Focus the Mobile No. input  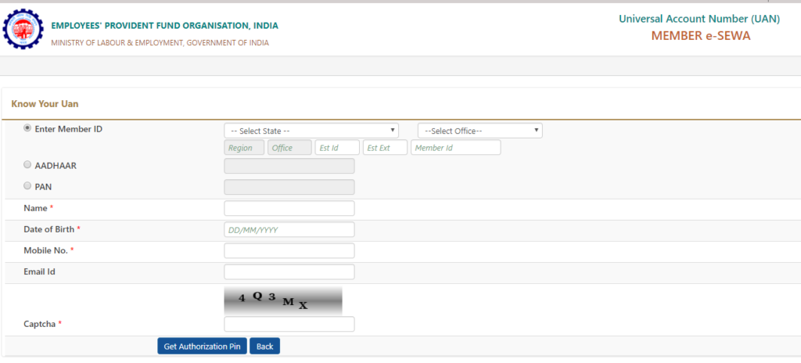289,250
